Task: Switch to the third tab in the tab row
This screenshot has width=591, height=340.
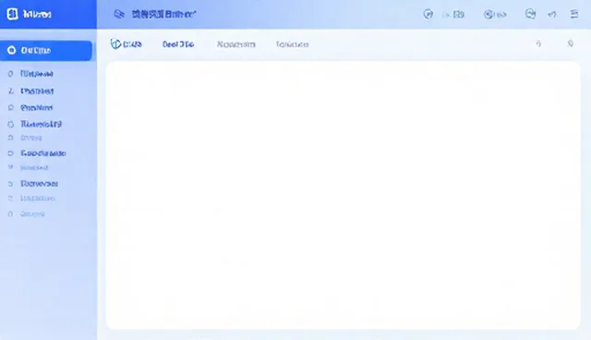Action: (x=236, y=44)
